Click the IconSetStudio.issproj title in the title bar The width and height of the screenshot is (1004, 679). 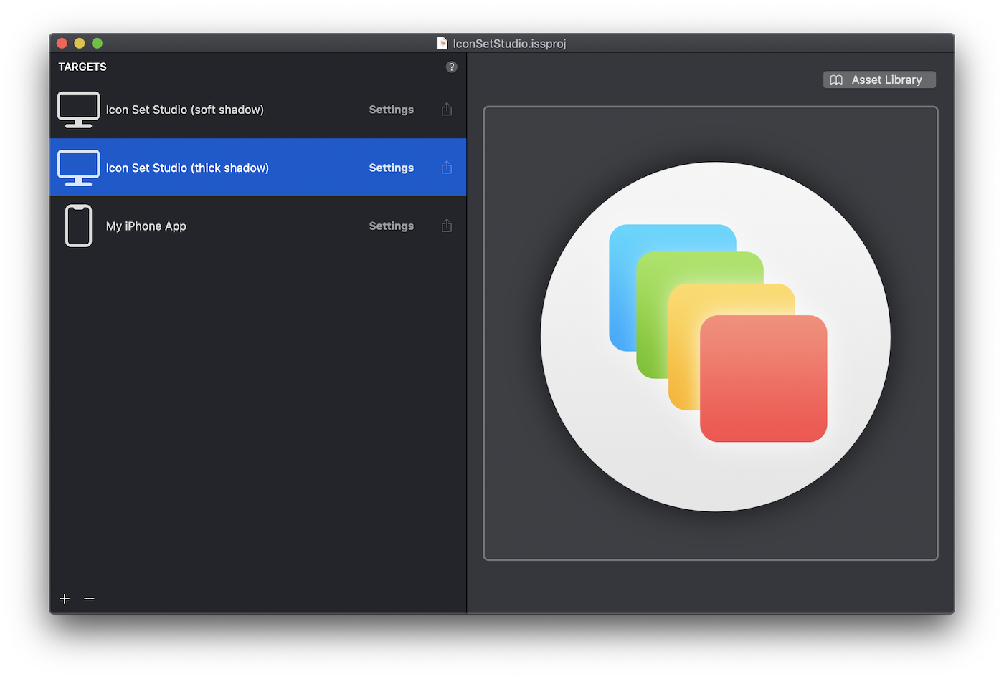click(x=508, y=43)
